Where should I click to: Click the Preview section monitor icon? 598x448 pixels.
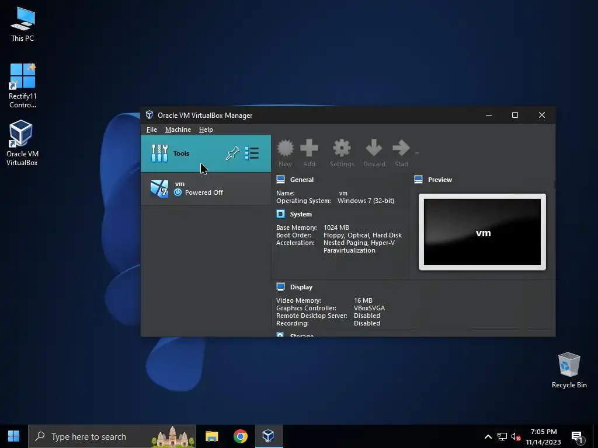pyautogui.click(x=418, y=180)
